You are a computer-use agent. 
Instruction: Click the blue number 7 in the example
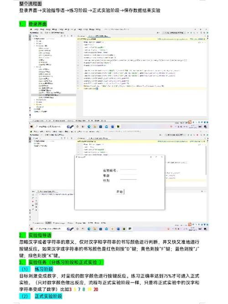[x=79, y=289]
